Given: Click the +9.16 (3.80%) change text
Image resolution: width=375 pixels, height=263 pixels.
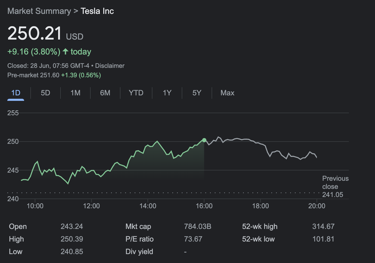Looking at the screenshot, I should (x=34, y=52).
